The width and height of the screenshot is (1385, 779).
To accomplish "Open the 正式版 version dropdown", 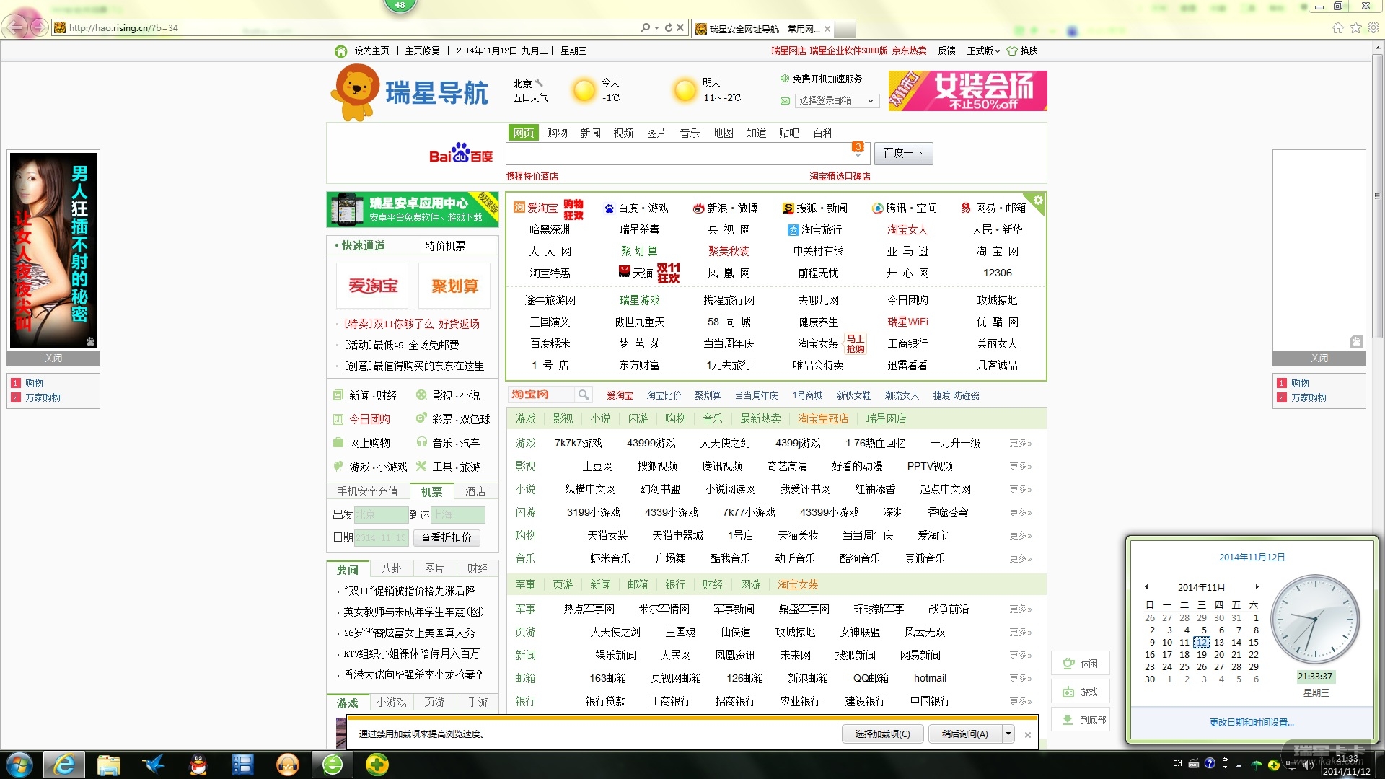I will [983, 51].
